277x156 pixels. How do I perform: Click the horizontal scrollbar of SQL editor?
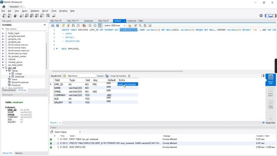[x=117, y=71]
